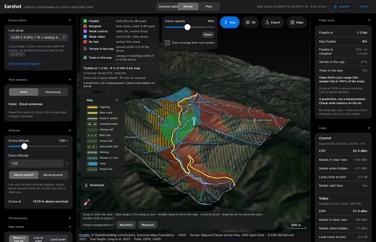Screen dimensions: 376x242
Task: Click the red No link swatch
Action: pos(85,41)
